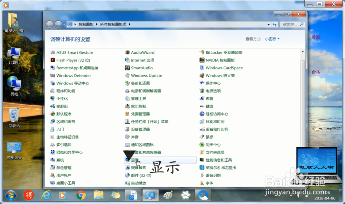The height and width of the screenshot is (204, 345).
Task: Open Windows CardSpace icon
Action: [x=202, y=68]
